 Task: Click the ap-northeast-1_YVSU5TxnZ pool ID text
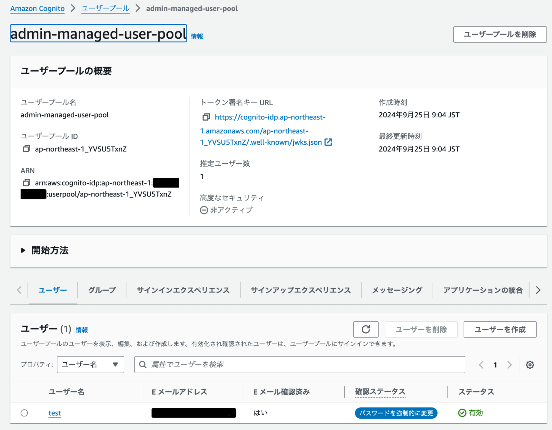pyautogui.click(x=81, y=149)
